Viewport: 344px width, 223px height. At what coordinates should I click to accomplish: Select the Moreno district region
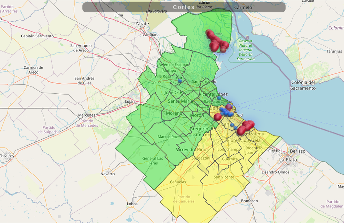(174, 113)
